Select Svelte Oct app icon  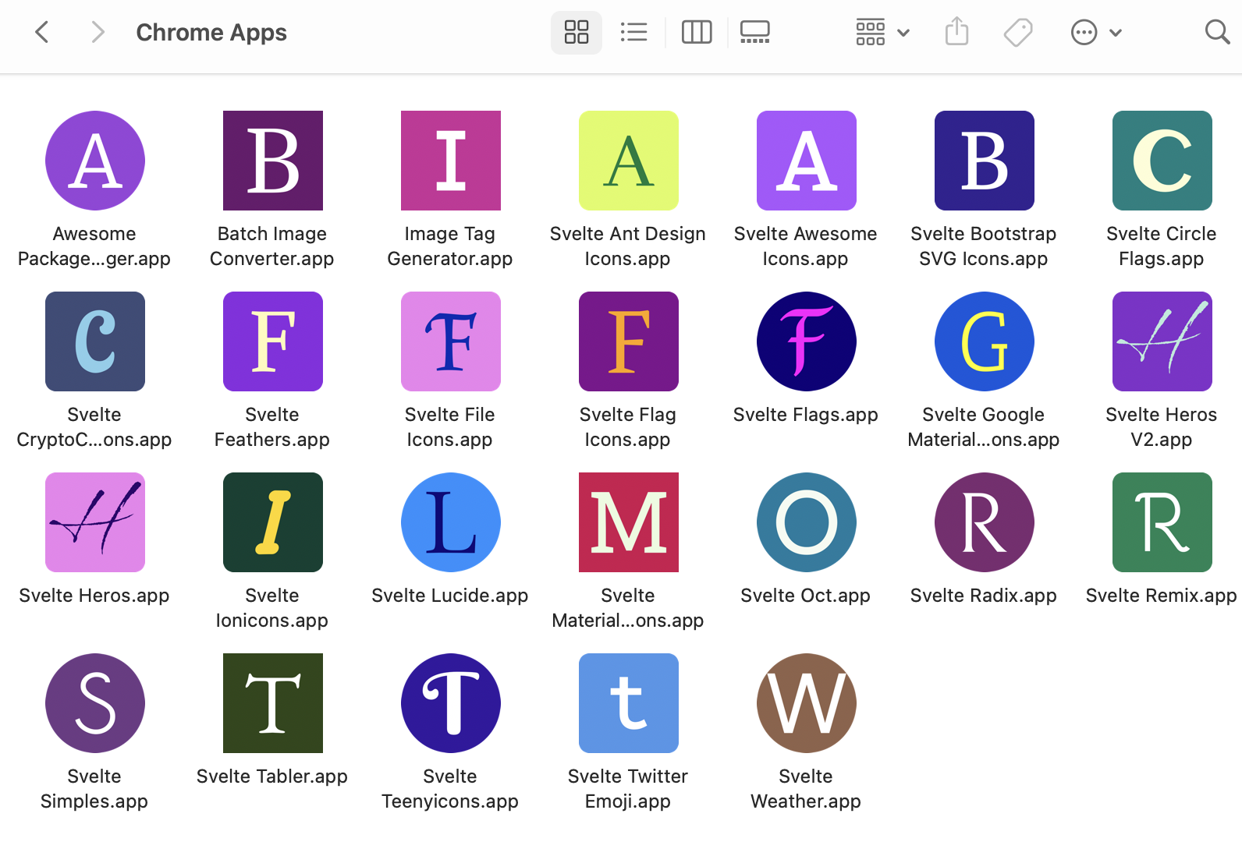tap(807, 522)
